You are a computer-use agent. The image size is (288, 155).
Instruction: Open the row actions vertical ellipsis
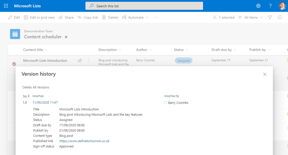point(89,60)
